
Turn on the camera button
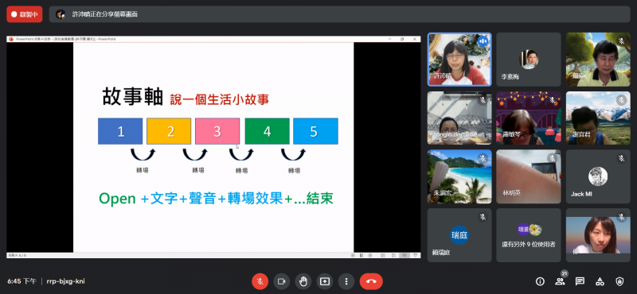pos(282,281)
